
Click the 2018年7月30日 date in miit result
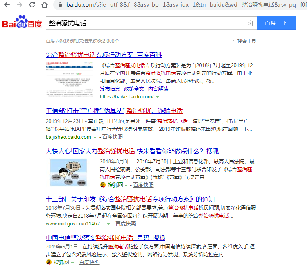click(x=63, y=208)
